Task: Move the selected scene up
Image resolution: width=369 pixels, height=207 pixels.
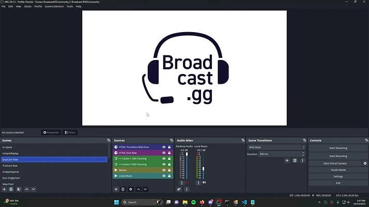Action: pyautogui.click(x=27, y=189)
